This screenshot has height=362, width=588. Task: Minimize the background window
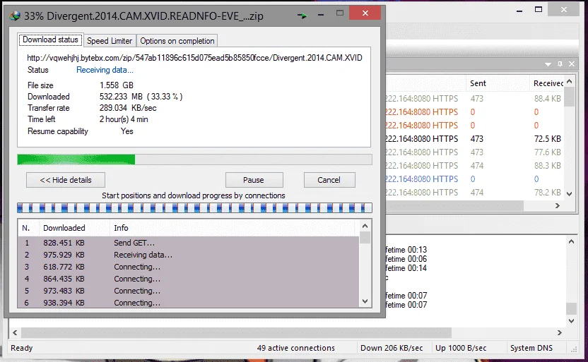[519, 10]
